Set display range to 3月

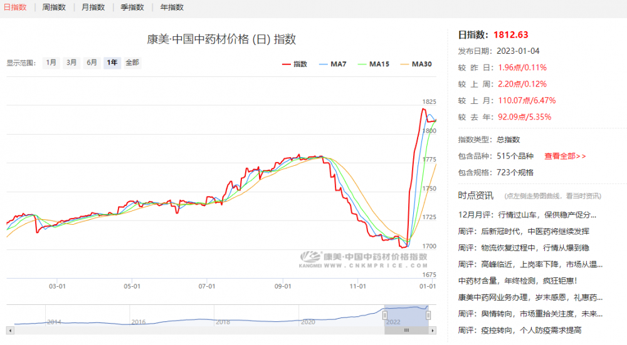[x=71, y=63]
